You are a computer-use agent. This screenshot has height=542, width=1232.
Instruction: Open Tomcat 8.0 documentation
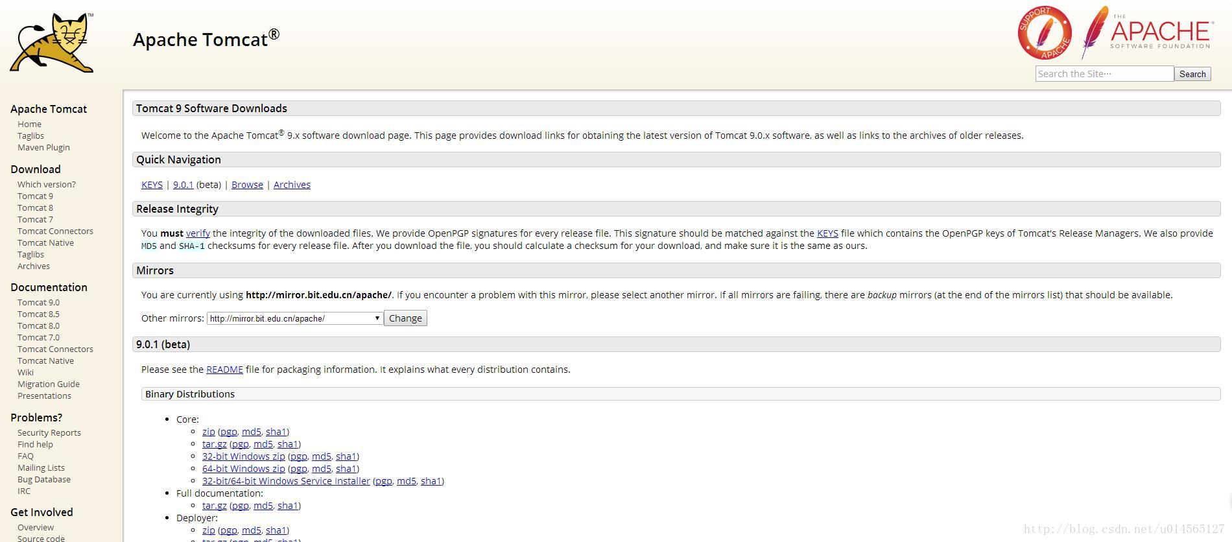(38, 326)
